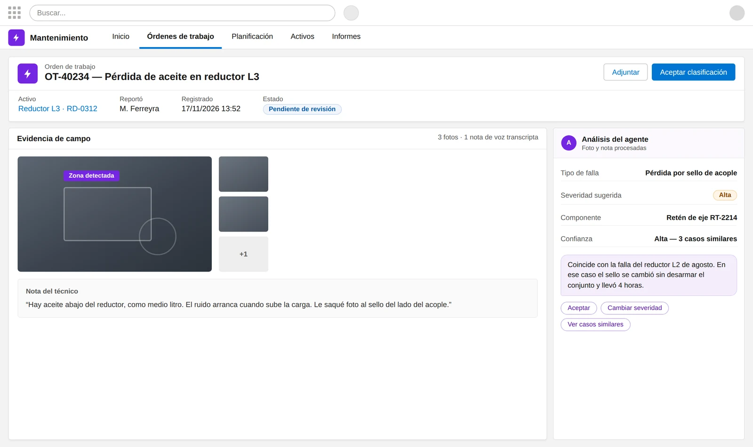Screen dimensions: 753x447
Task: Click the Pendiente de revisión status badge
Action: [302, 109]
